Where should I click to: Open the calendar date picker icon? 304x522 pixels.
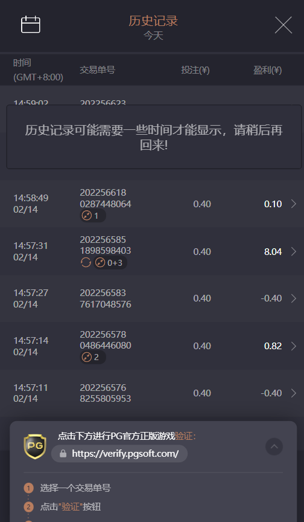[31, 25]
